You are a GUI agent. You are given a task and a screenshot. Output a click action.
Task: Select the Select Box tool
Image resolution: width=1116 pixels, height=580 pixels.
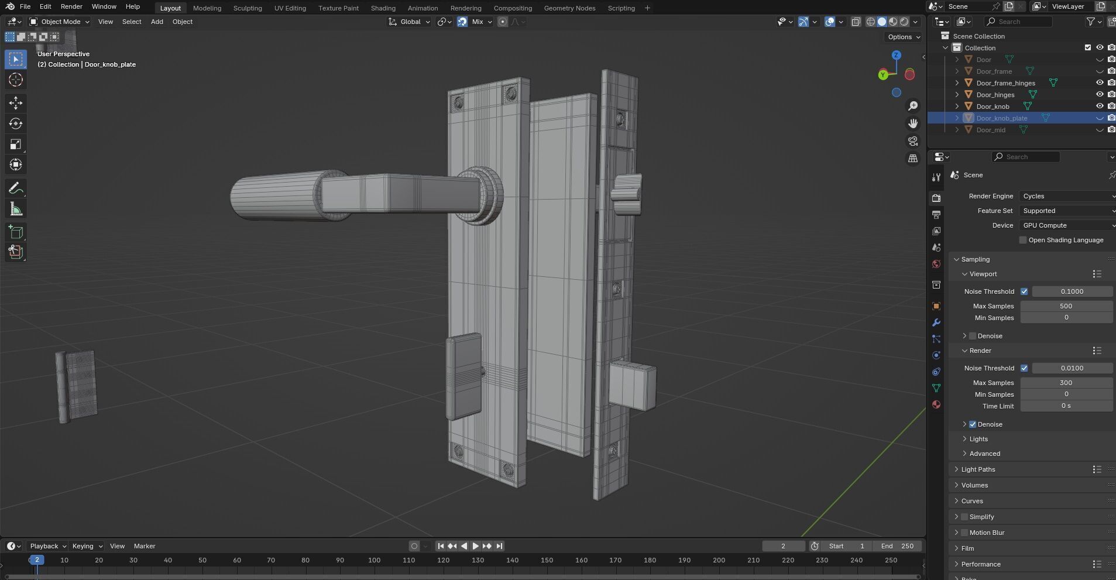(x=16, y=59)
